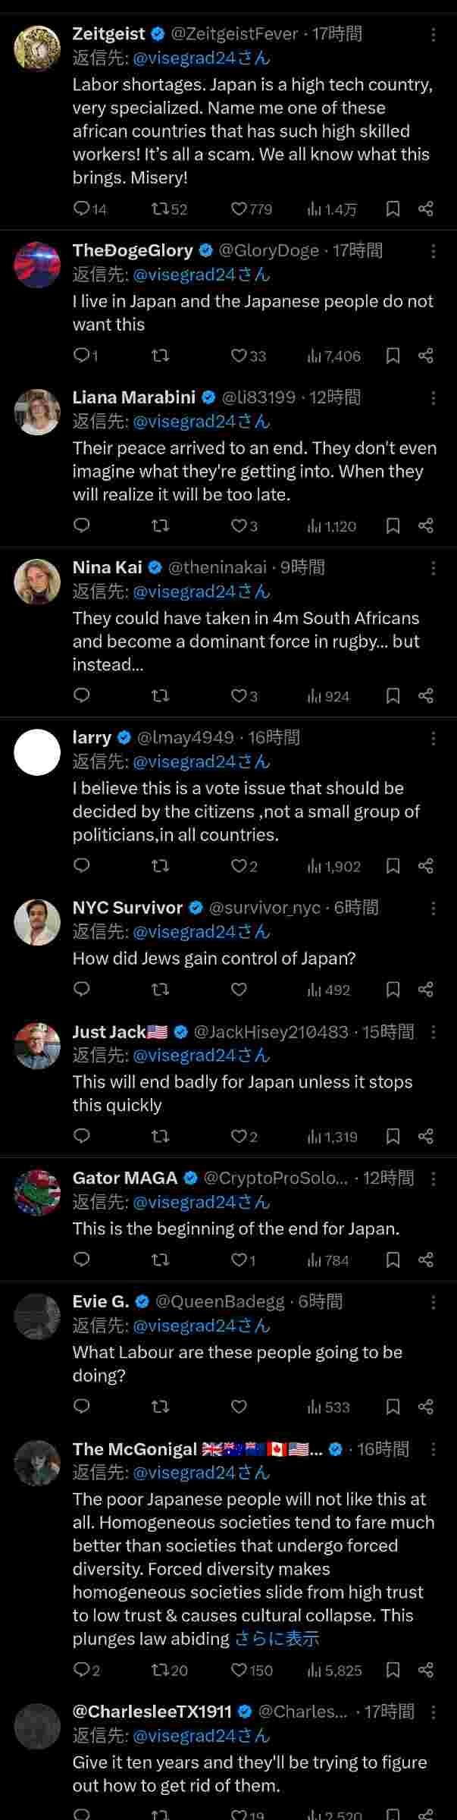
Task: Bookmark Liana Marabini's reply
Action: pyautogui.click(x=393, y=526)
